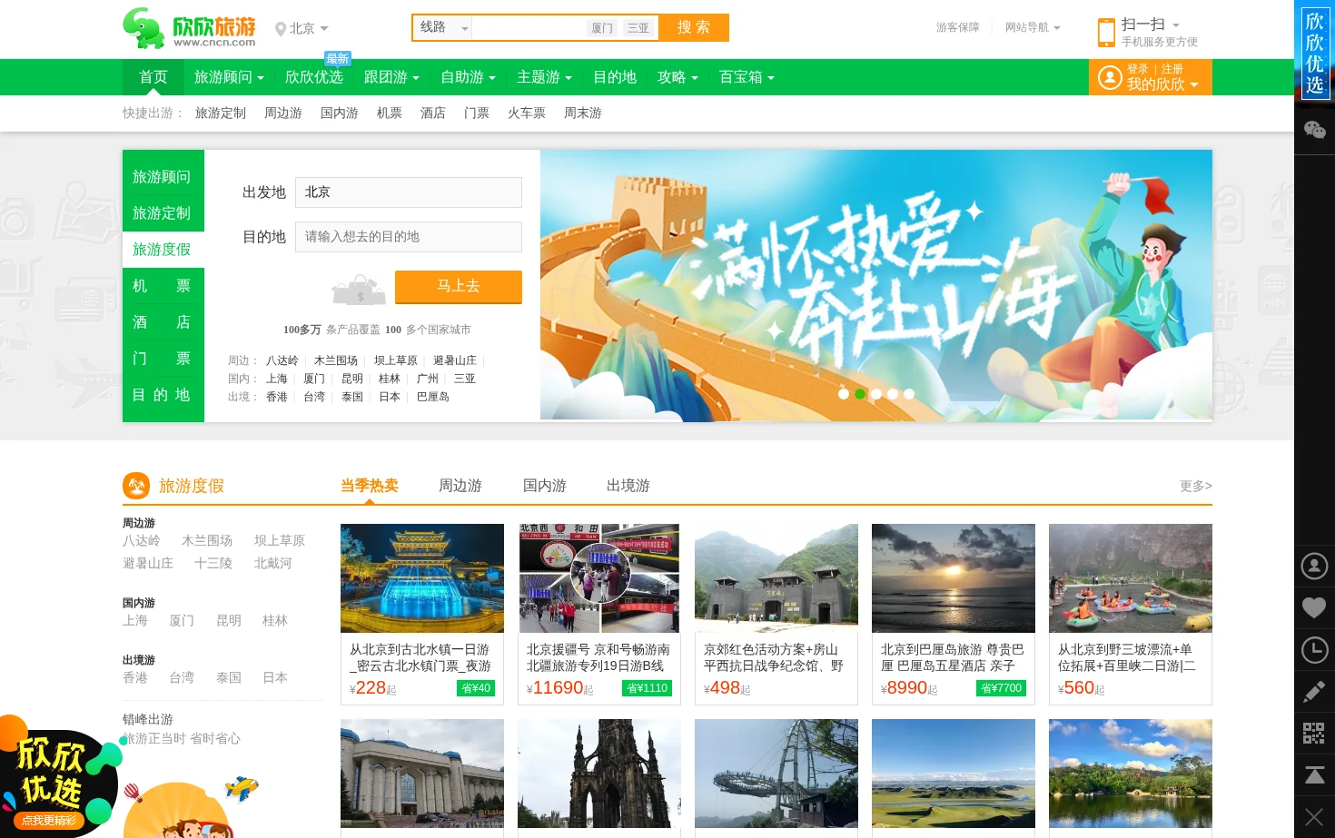The height and width of the screenshot is (838, 1335).
Task: Open 目的地 in the navigation bar
Action: click(x=615, y=77)
